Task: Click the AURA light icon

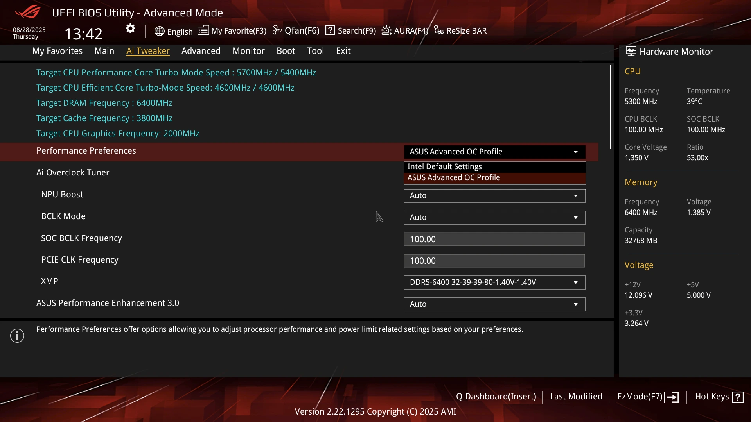Action: pos(386,30)
